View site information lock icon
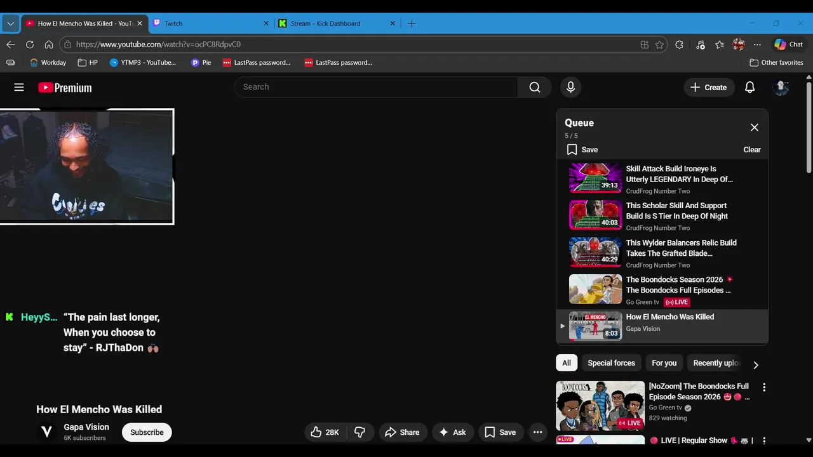This screenshot has height=457, width=813. tap(68, 44)
